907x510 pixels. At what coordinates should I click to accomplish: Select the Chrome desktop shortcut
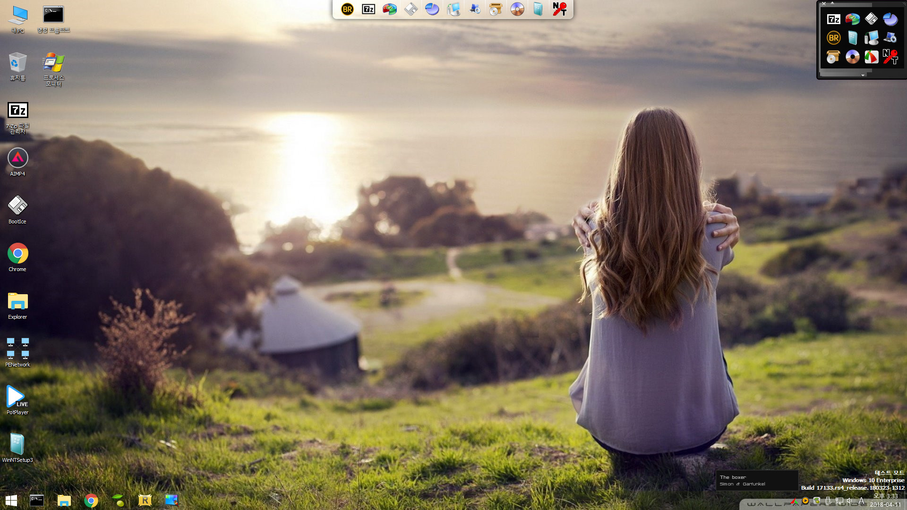coord(17,257)
